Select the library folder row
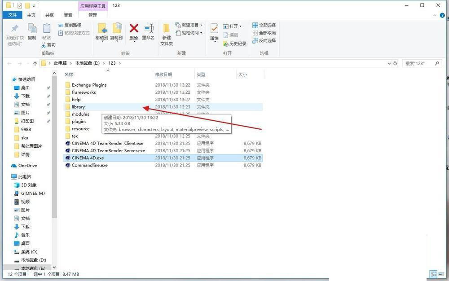 tap(163, 107)
